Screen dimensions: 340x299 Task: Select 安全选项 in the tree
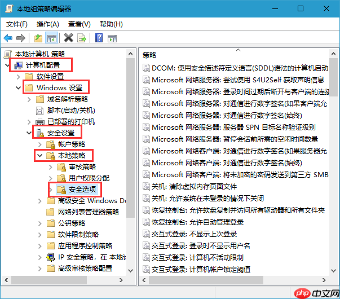82,190
